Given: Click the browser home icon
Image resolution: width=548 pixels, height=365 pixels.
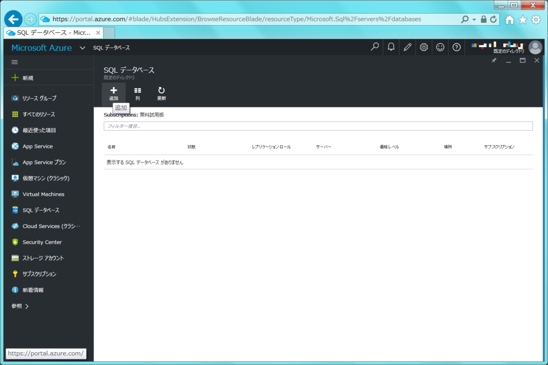Looking at the screenshot, I should (509, 20).
